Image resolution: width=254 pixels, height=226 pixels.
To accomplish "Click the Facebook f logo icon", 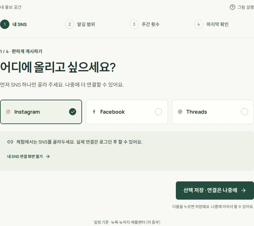I will coord(94,112).
